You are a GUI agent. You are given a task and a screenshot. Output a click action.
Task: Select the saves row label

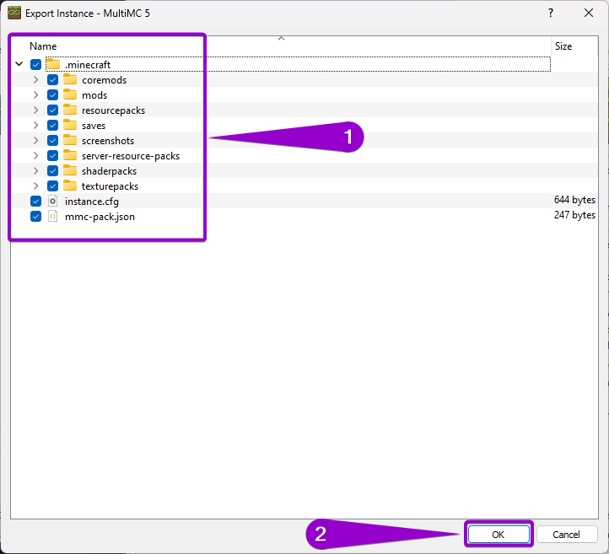tap(94, 126)
